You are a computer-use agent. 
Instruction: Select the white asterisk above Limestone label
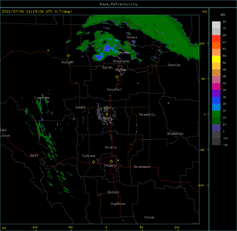pos(42,95)
